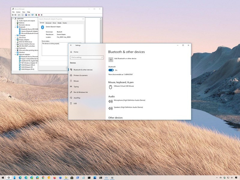This screenshot has width=240, height=180.
Task: Click the green Update driver toolbar icon
Action: pyautogui.click(x=36, y=15)
